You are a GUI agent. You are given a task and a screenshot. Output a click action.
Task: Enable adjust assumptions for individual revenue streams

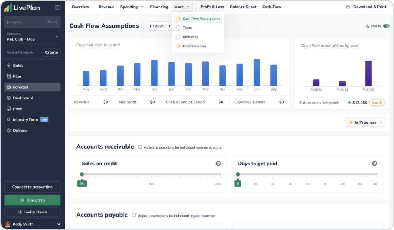(141, 147)
